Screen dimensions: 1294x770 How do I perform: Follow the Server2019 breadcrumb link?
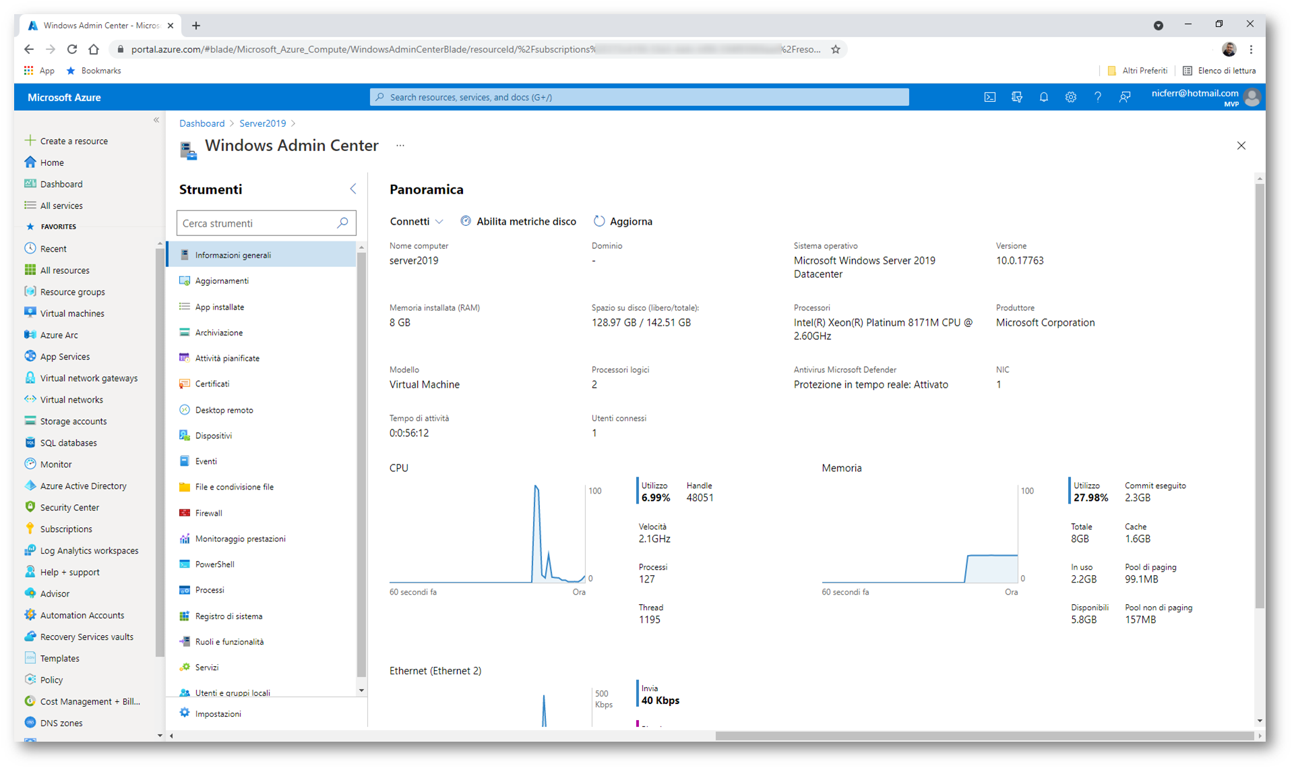(262, 123)
